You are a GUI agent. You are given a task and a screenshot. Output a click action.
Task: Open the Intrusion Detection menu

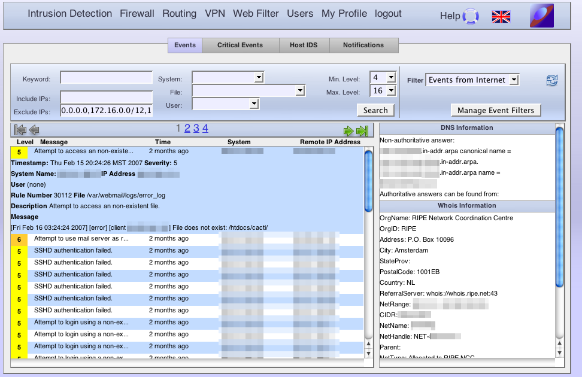click(69, 14)
